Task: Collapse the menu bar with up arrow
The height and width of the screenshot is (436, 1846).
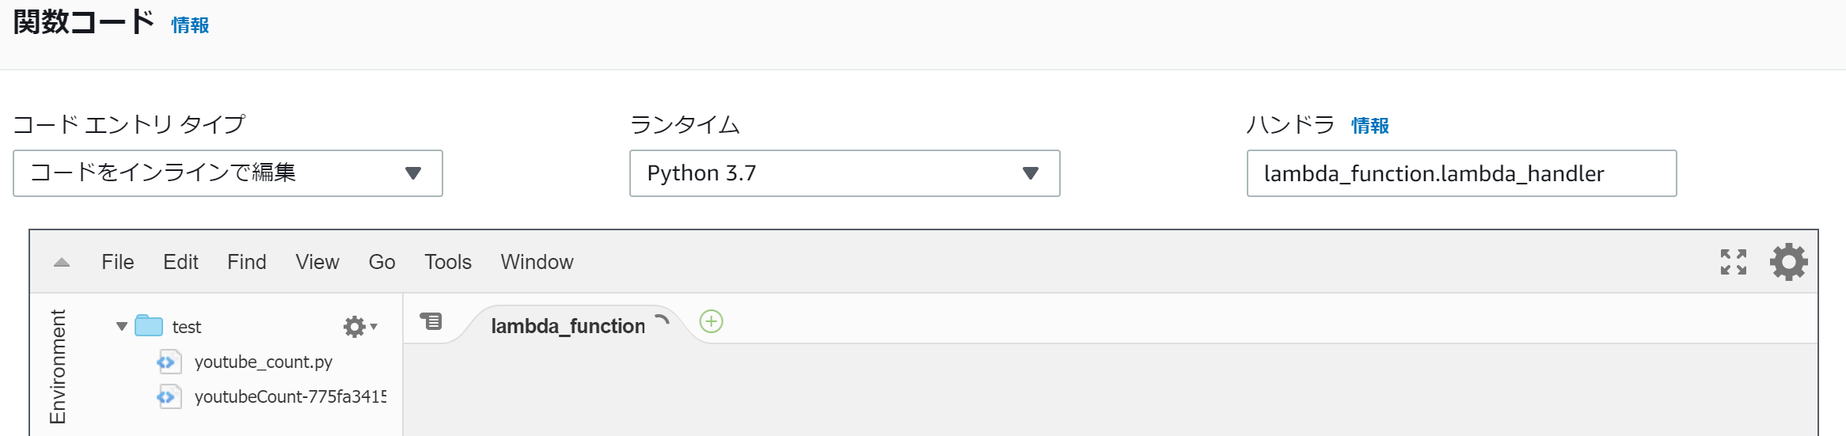Action: 62,263
